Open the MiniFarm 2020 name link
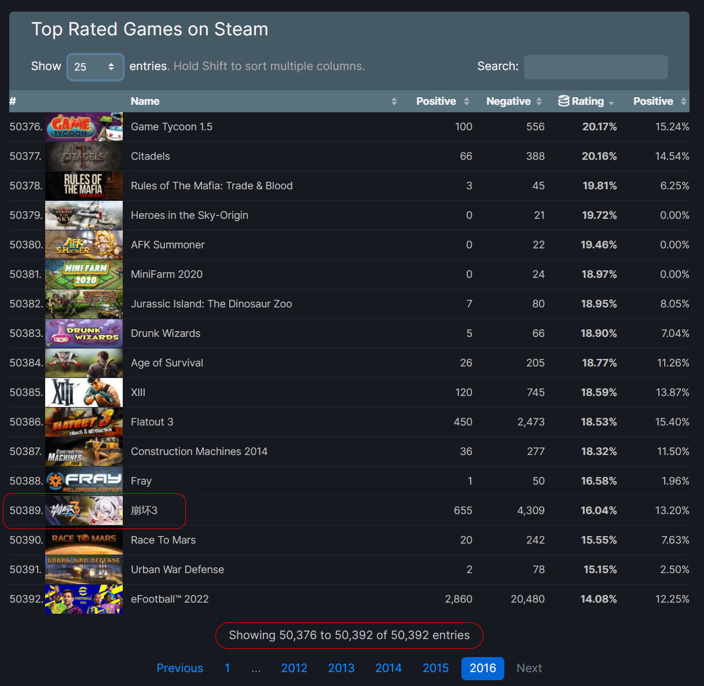Image resolution: width=704 pixels, height=686 pixels. (167, 274)
